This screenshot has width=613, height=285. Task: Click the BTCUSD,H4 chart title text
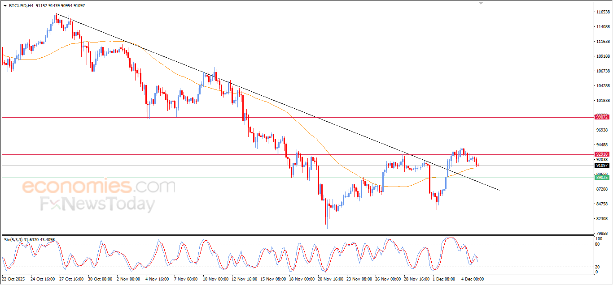point(21,5)
